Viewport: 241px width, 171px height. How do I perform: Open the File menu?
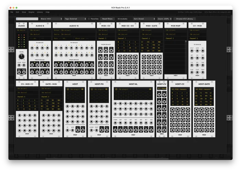[12, 12]
